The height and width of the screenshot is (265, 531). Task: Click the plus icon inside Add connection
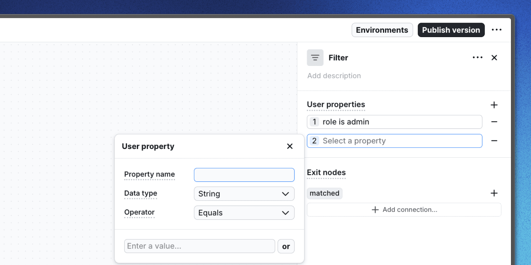pos(375,210)
